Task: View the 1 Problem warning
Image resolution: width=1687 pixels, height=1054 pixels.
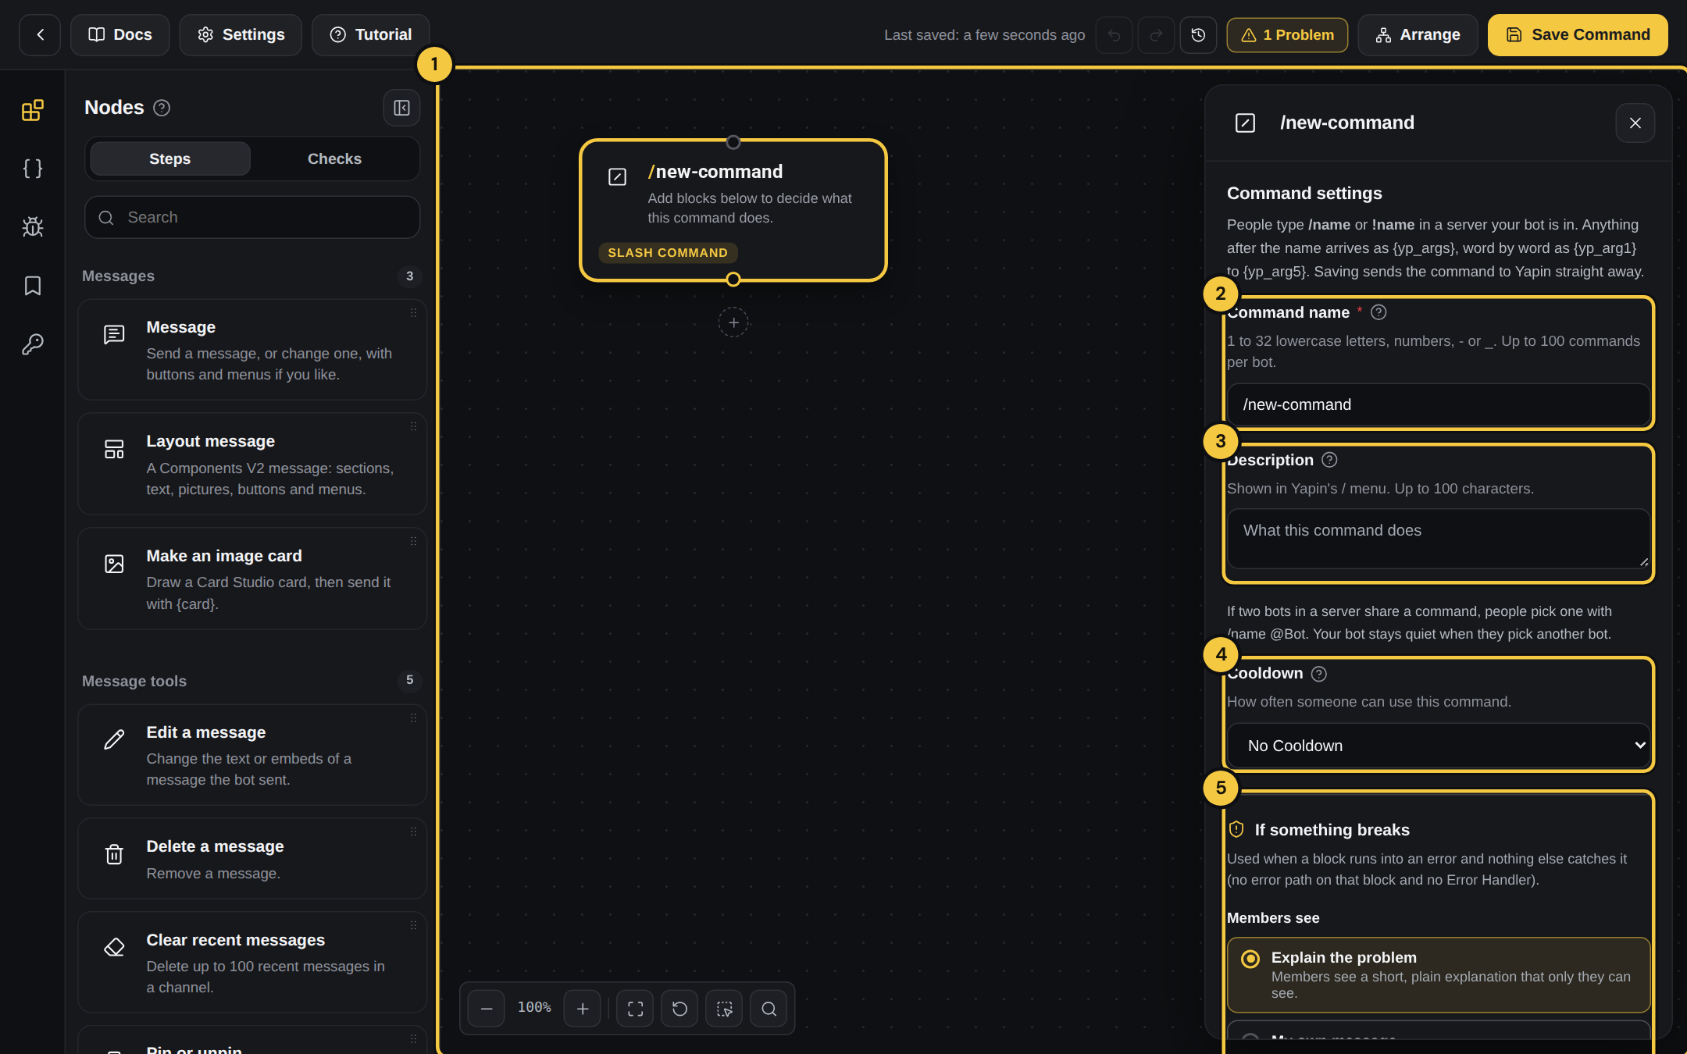Action: coord(1287,35)
